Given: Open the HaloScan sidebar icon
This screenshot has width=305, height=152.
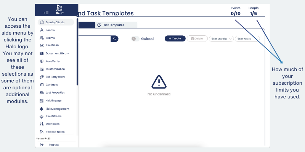Looking at the screenshot, I should 42,46.
